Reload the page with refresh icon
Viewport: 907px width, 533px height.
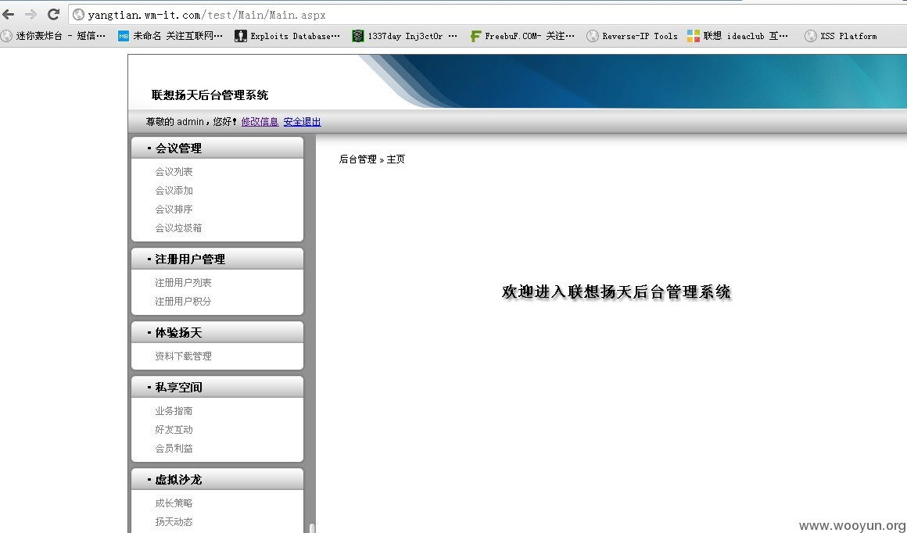tap(53, 14)
